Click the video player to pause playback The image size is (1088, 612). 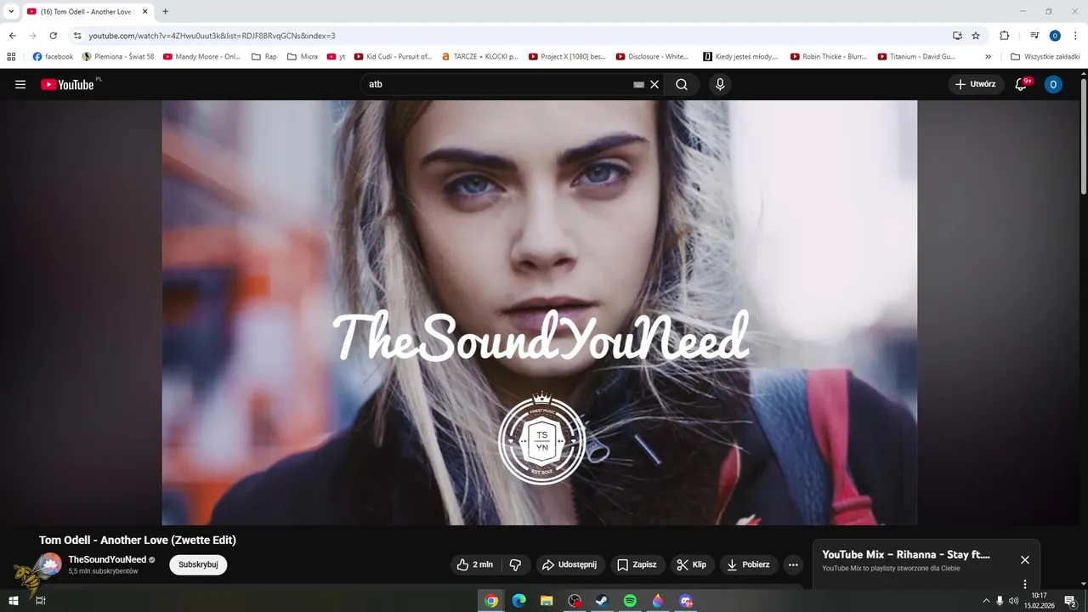coord(540,312)
